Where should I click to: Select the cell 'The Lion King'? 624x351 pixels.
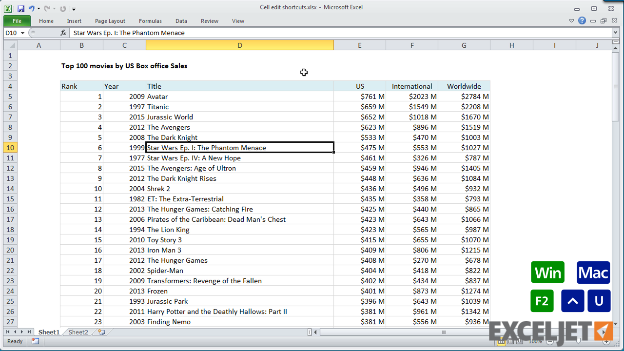tap(240, 230)
